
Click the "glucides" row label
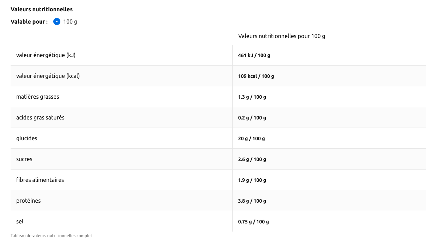tap(27, 138)
